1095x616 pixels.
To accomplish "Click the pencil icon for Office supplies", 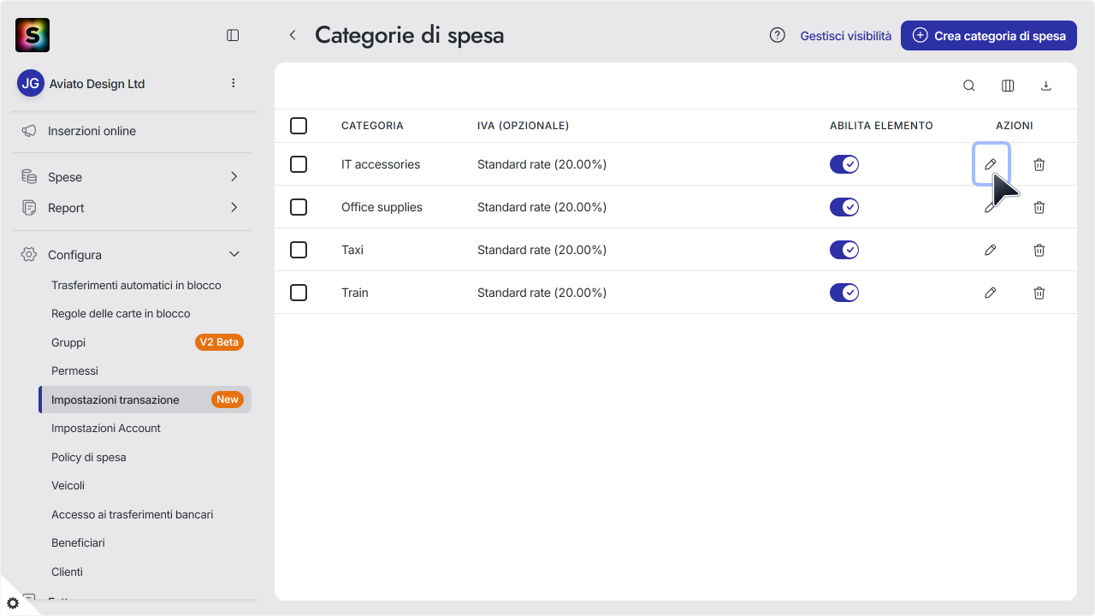I will [991, 207].
